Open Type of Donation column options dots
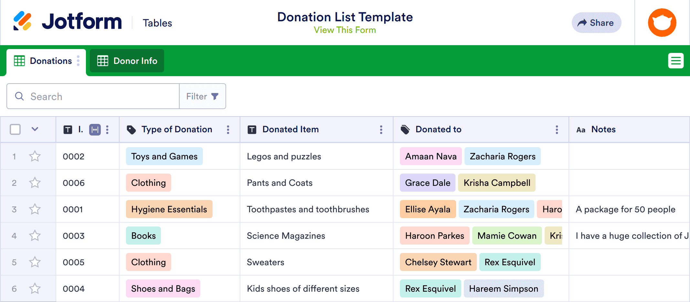 coord(228,130)
